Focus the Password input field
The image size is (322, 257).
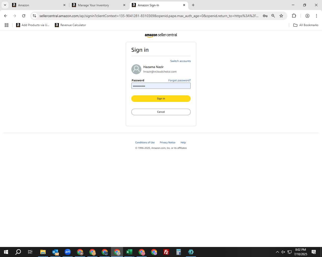161,86
